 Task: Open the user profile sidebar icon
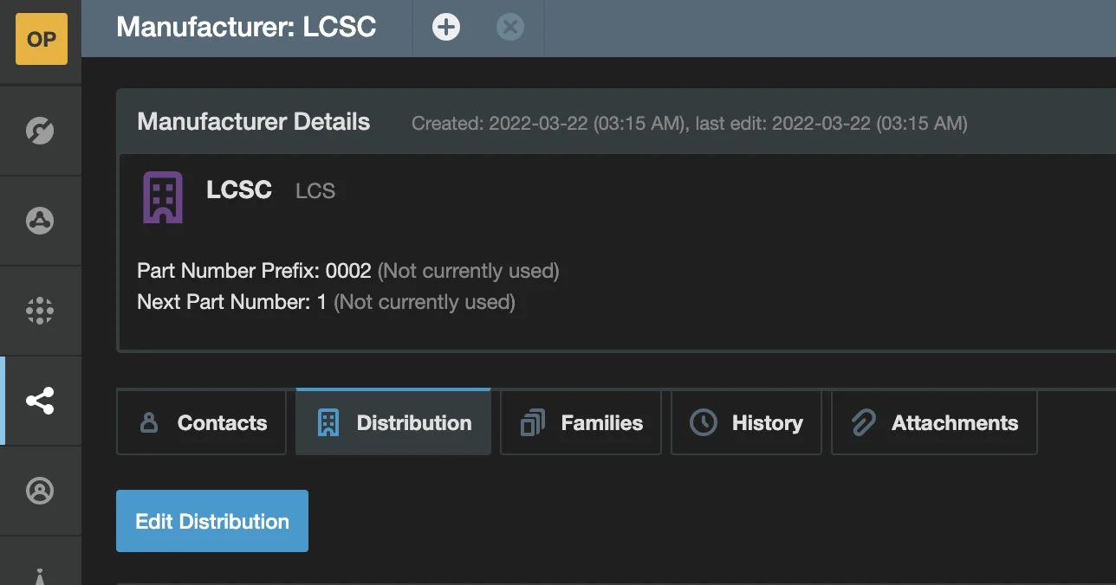coord(40,491)
